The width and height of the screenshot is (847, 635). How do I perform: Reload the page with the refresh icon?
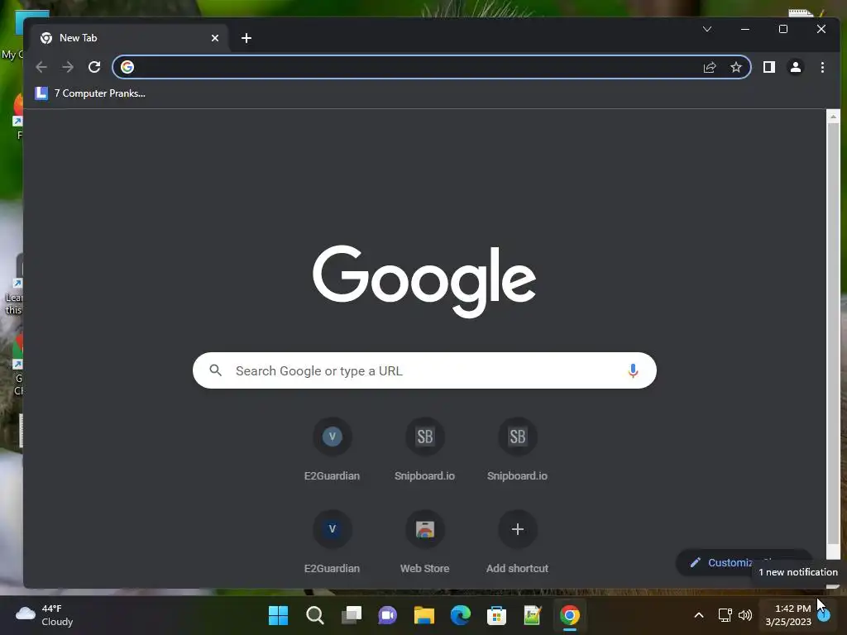[94, 67]
